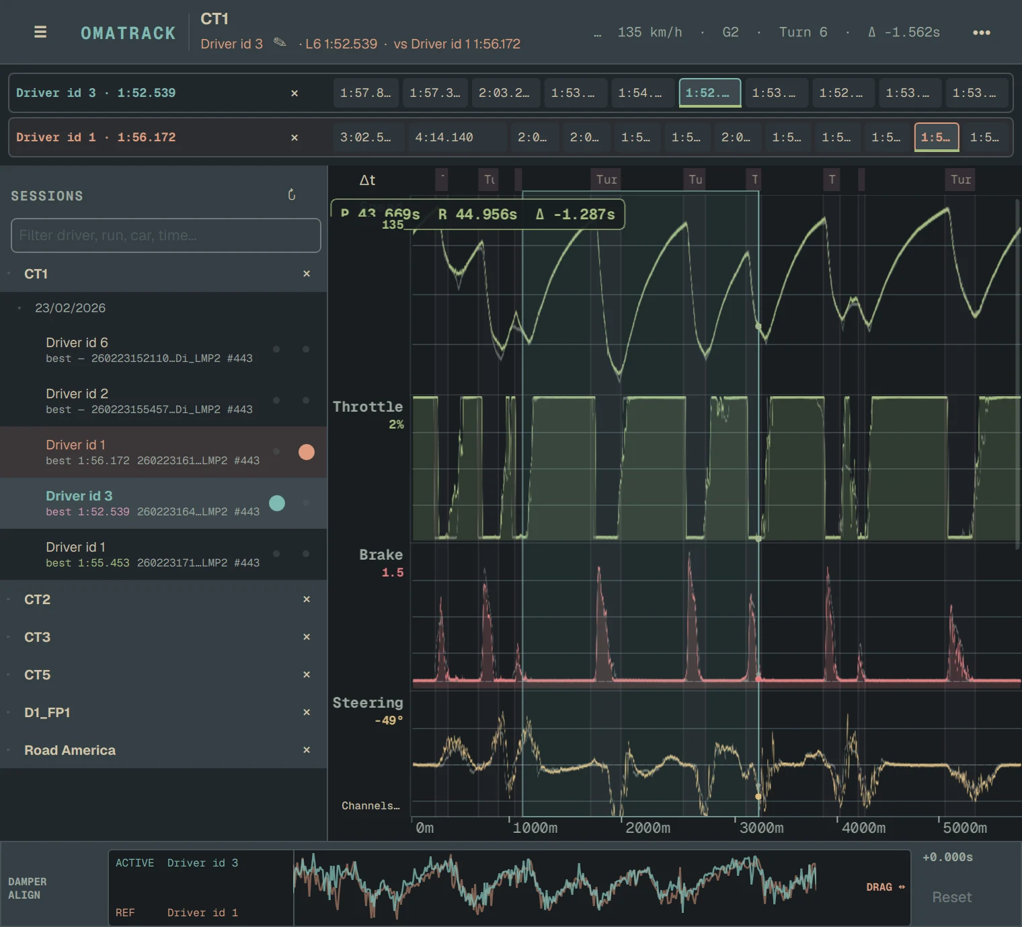This screenshot has width=1022, height=927.
Task: Select the 4:14.140 lap chip
Action: (457, 137)
